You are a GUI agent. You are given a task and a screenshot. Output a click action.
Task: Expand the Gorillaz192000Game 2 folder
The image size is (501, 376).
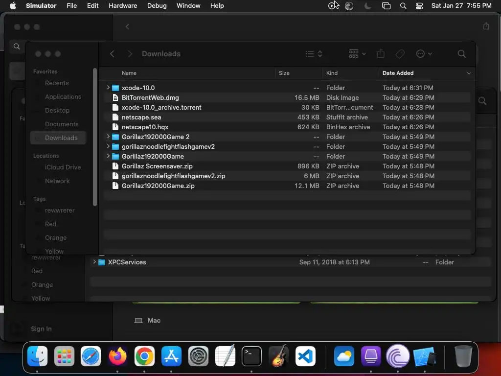108,137
